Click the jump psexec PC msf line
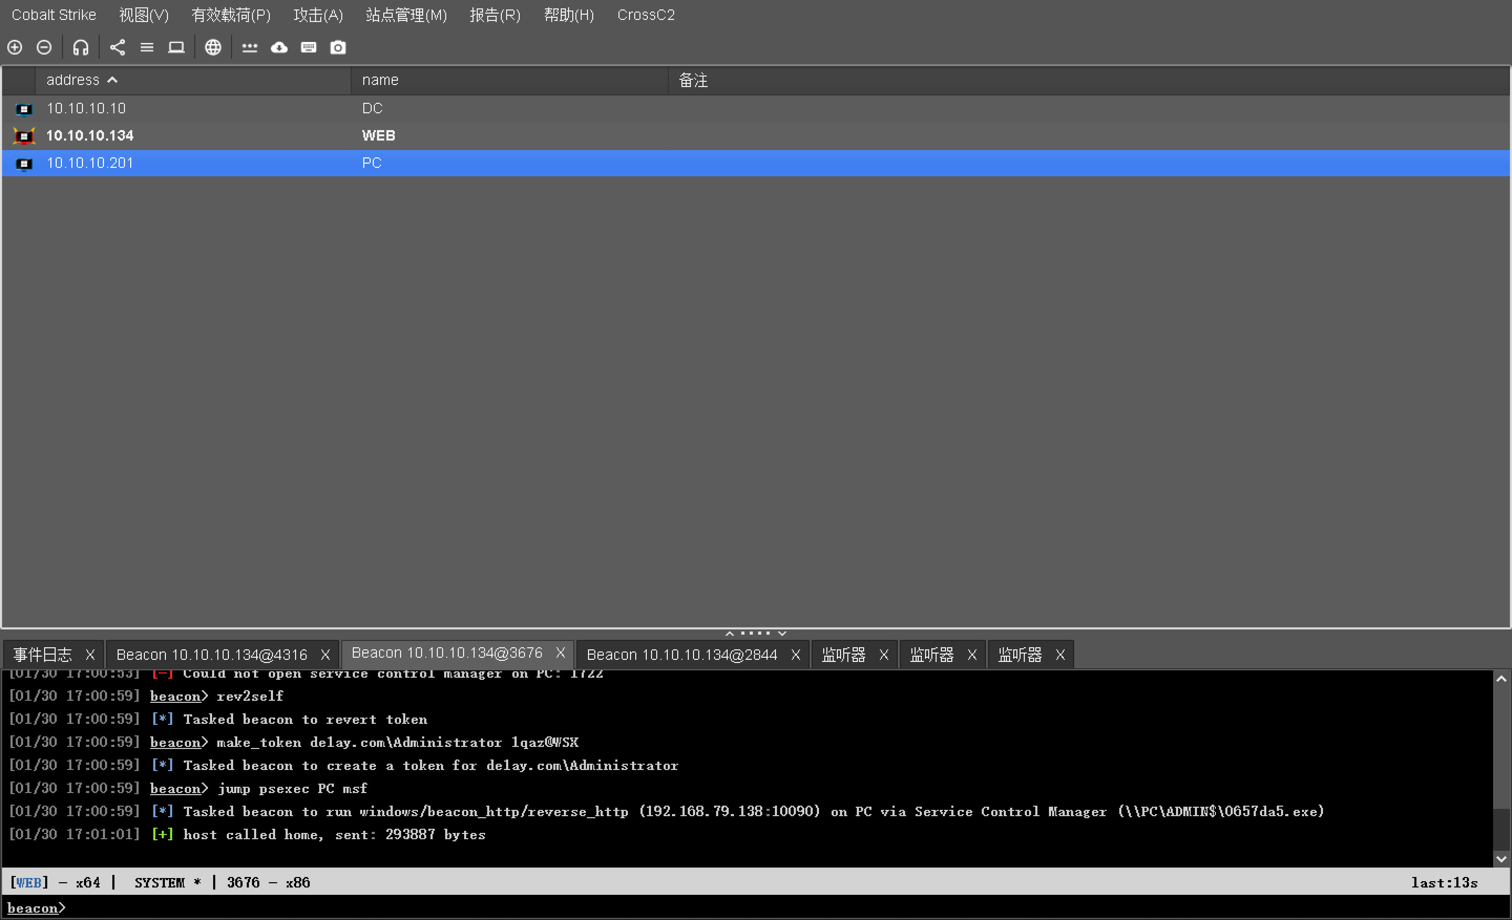This screenshot has height=920, width=1512. (188, 788)
